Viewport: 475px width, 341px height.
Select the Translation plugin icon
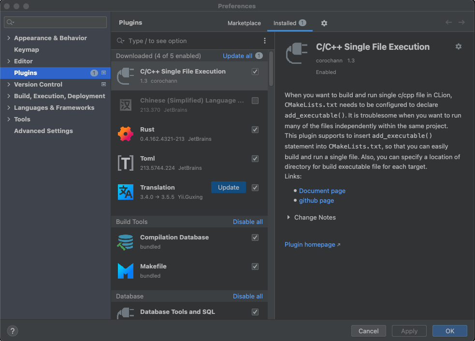(126, 192)
